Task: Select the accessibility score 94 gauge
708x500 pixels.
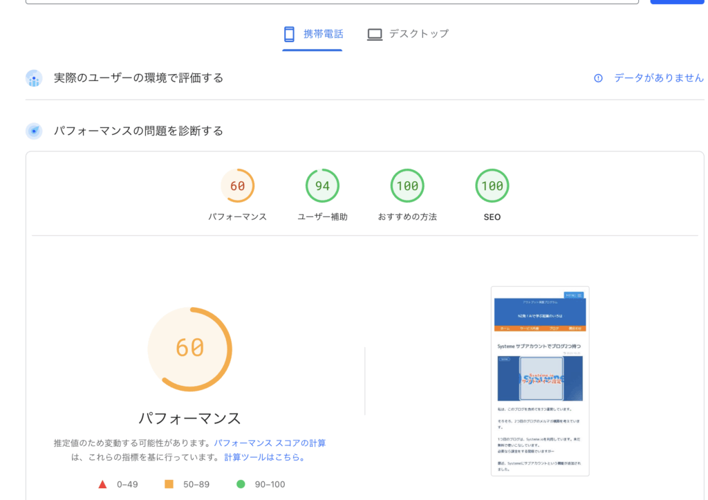Action: pyautogui.click(x=322, y=186)
